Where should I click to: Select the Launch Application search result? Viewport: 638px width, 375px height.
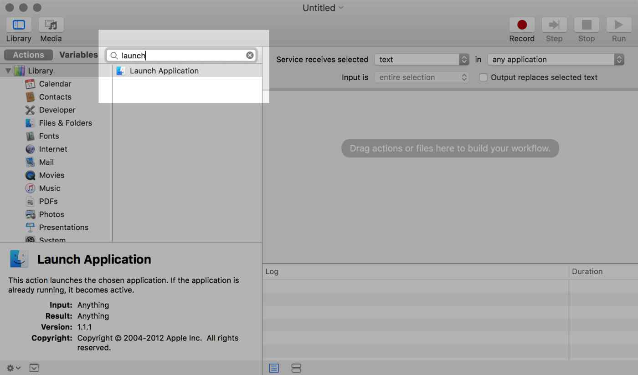pyautogui.click(x=187, y=71)
